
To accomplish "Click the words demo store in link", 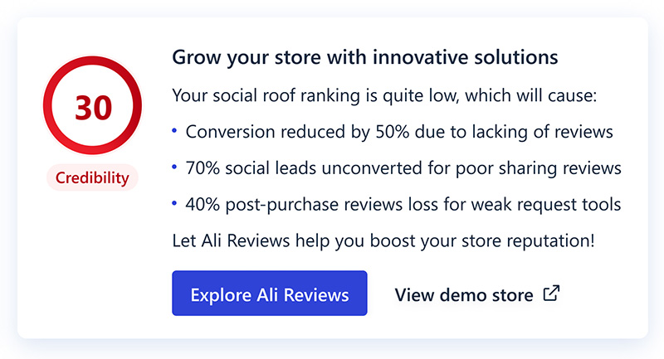I will pyautogui.click(x=486, y=294).
